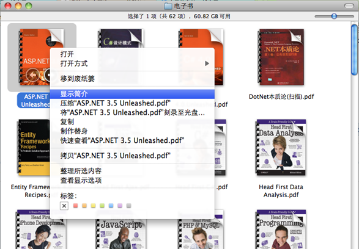Adjust the icon size slider knob
The height and width of the screenshot is (249, 359).
pyautogui.click(x=334, y=16)
